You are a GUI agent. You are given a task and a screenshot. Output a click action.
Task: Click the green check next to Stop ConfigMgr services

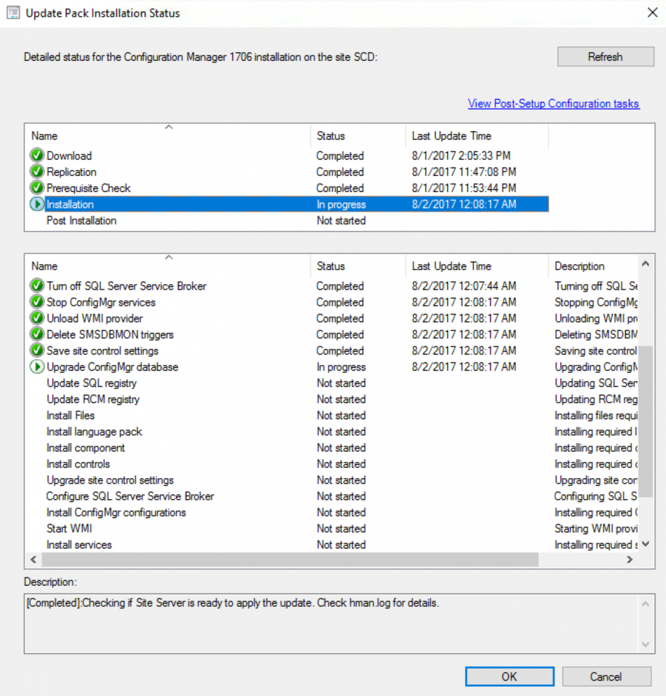coord(37,302)
